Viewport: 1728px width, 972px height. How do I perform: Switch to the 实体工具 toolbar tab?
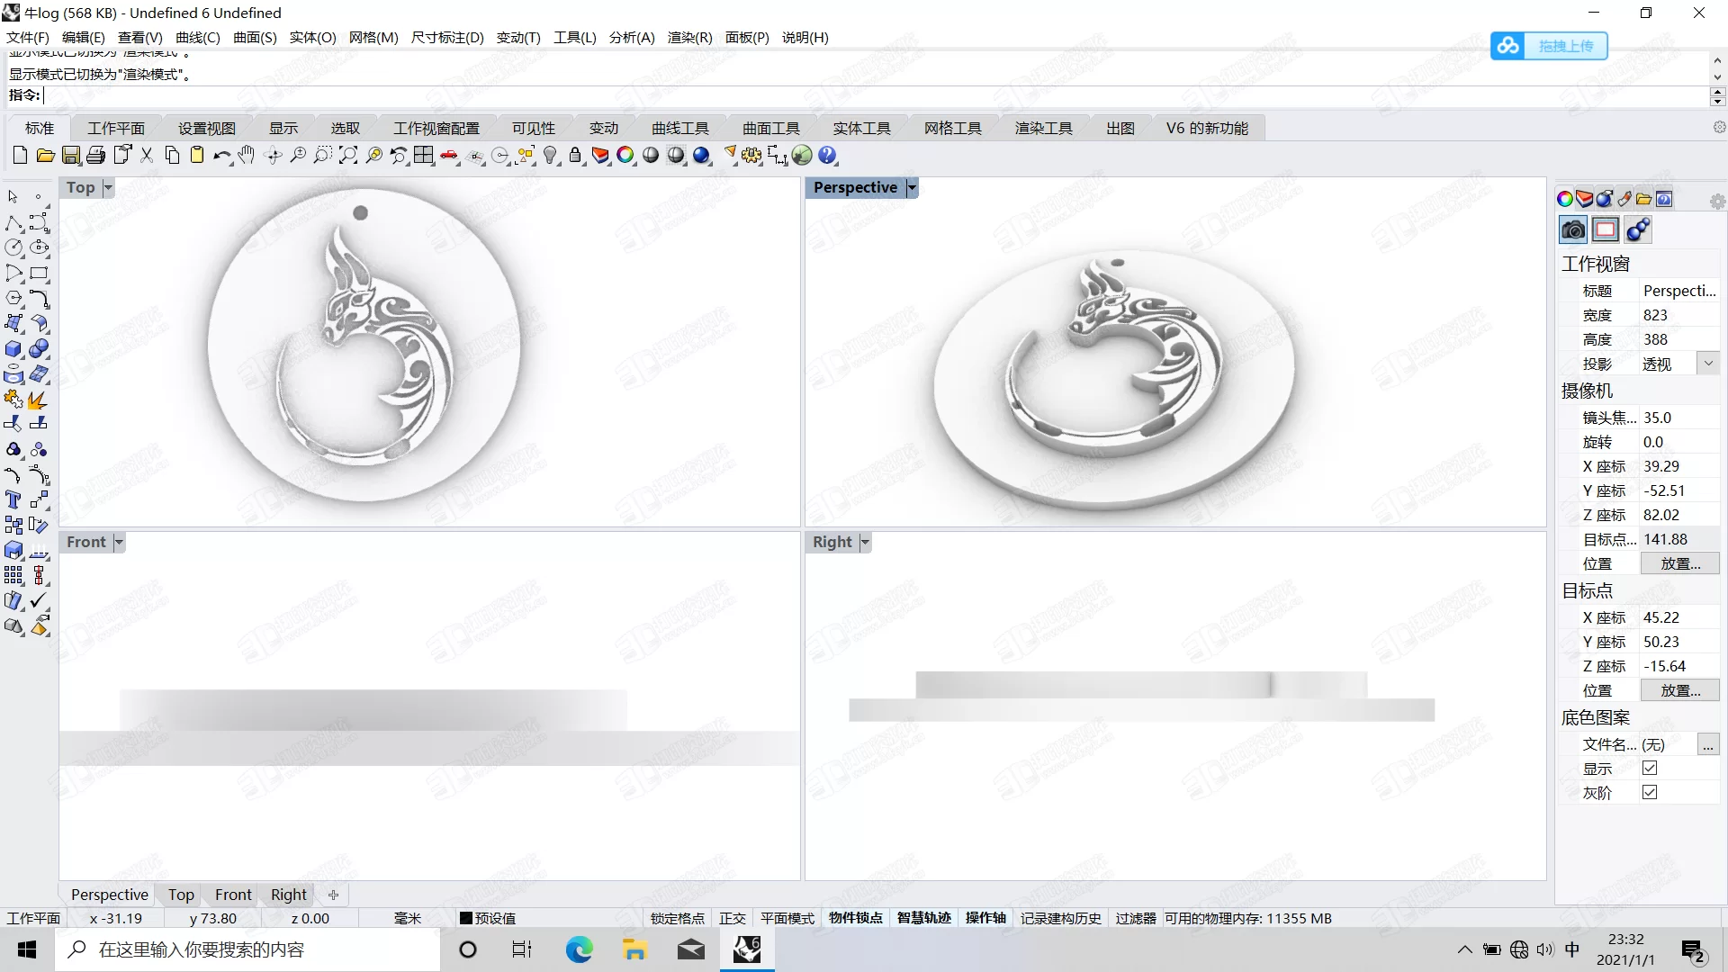[861, 128]
